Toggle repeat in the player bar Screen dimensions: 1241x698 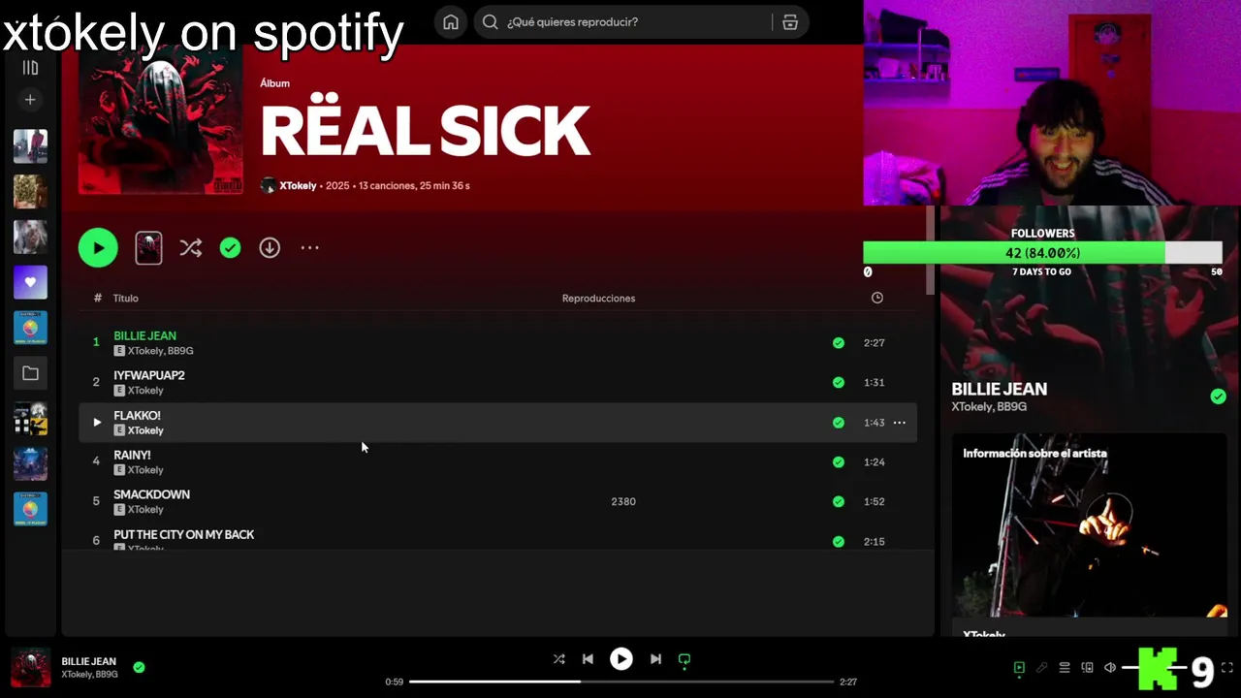click(684, 660)
